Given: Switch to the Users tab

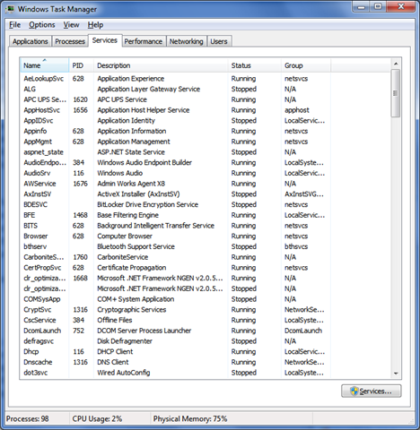Looking at the screenshot, I should [x=219, y=41].
